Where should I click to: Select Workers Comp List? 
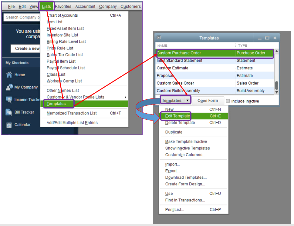[x=84, y=81]
